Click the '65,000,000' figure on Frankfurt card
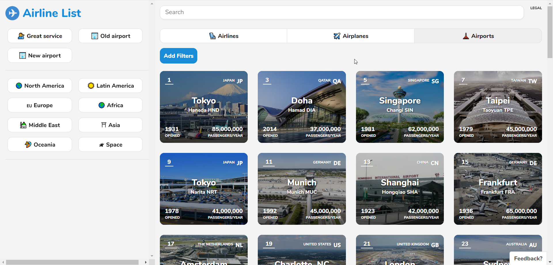The width and height of the screenshot is (553, 265). point(521,211)
